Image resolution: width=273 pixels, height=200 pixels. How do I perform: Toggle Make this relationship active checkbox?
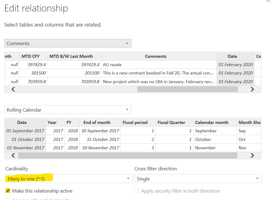point(8,191)
